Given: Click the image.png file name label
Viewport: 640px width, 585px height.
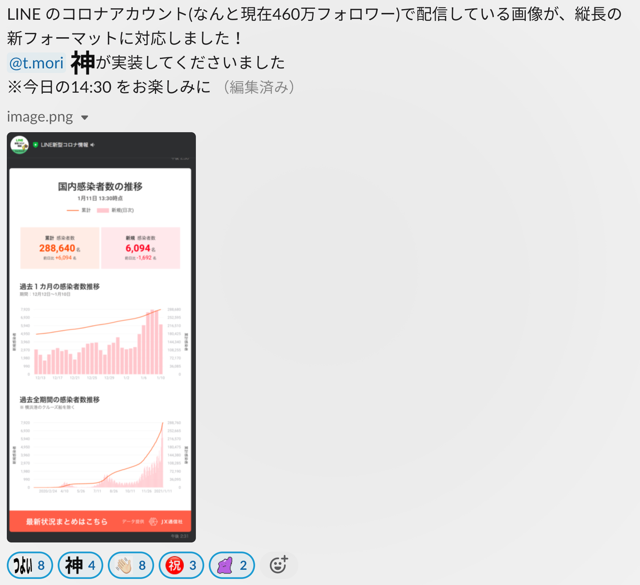Looking at the screenshot, I should point(40,117).
